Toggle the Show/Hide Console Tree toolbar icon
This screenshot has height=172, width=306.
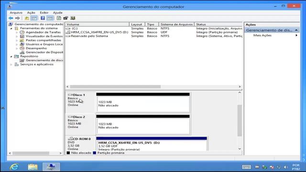point(34,18)
